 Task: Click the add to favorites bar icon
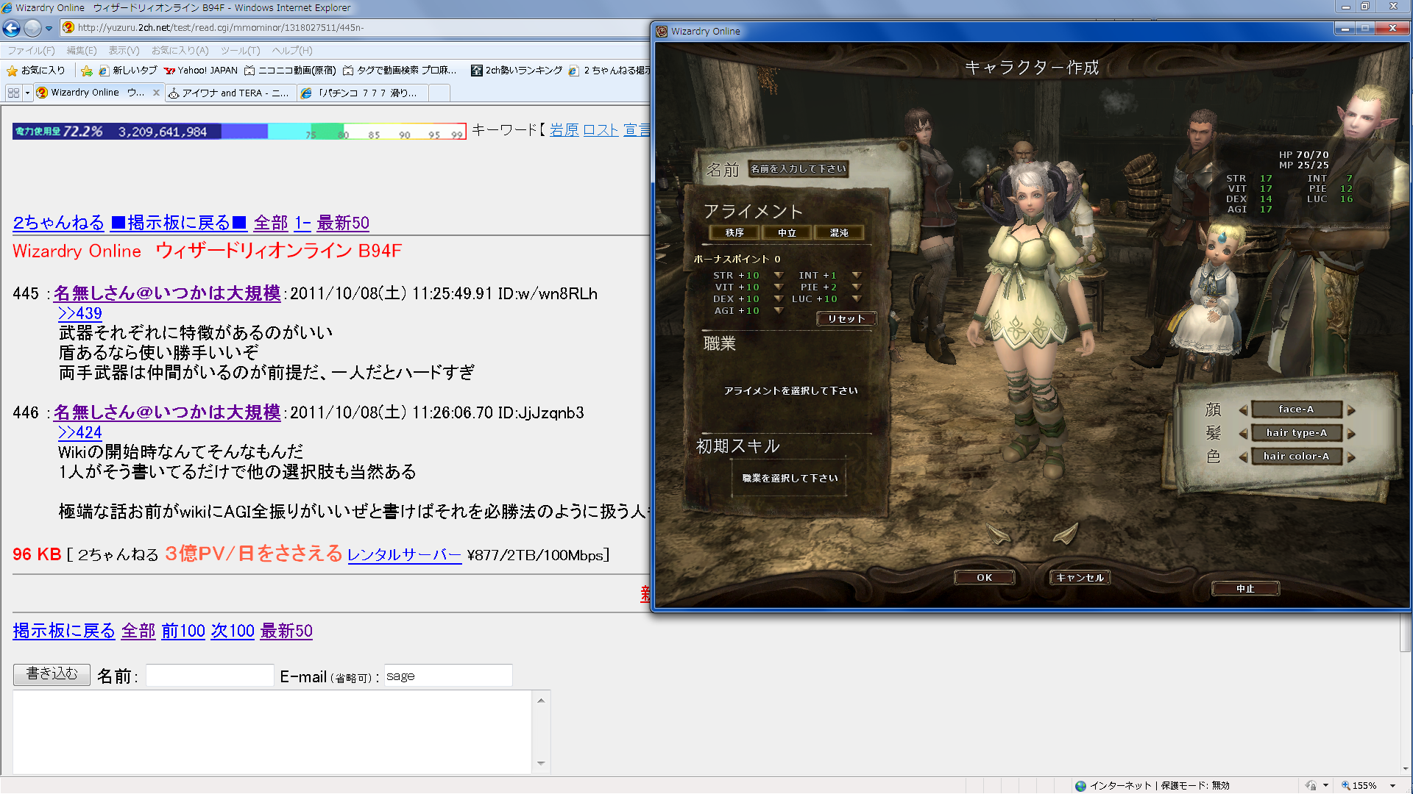pos(87,71)
